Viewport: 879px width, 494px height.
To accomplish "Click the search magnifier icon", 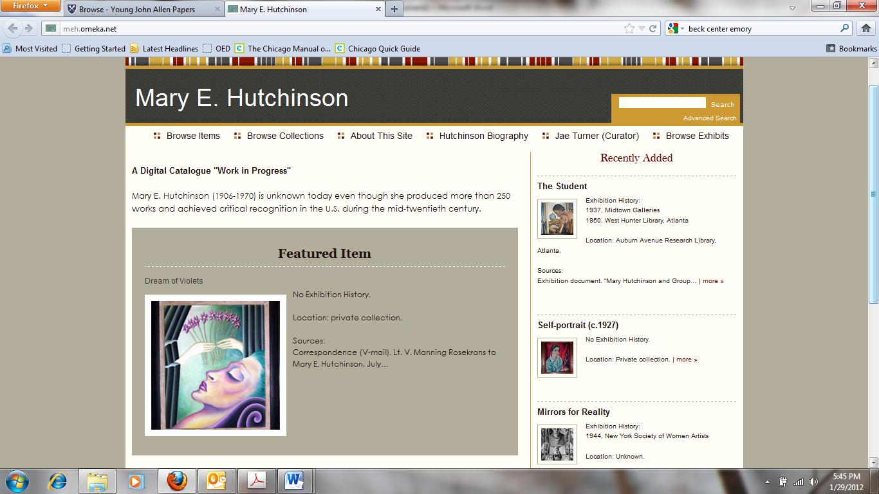I will click(x=845, y=28).
